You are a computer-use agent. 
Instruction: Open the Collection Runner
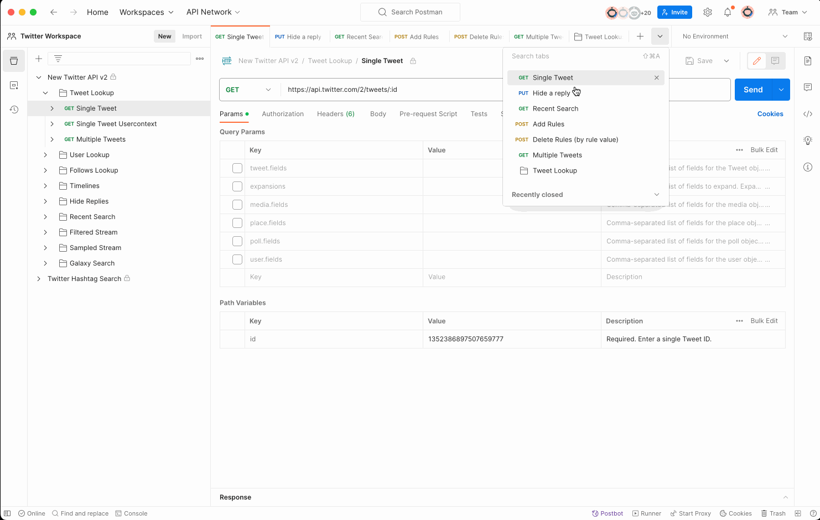(x=646, y=513)
